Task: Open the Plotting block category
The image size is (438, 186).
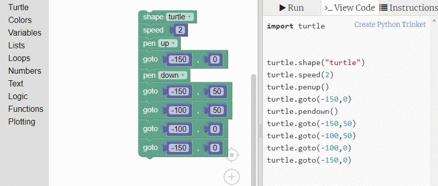Action: pos(21,121)
